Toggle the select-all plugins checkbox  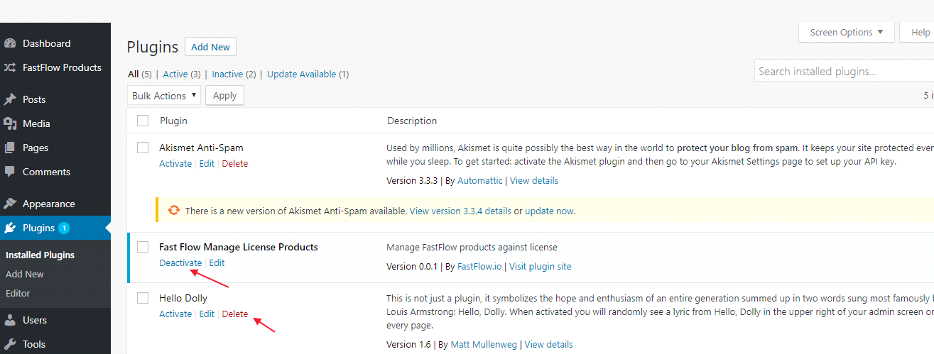143,121
